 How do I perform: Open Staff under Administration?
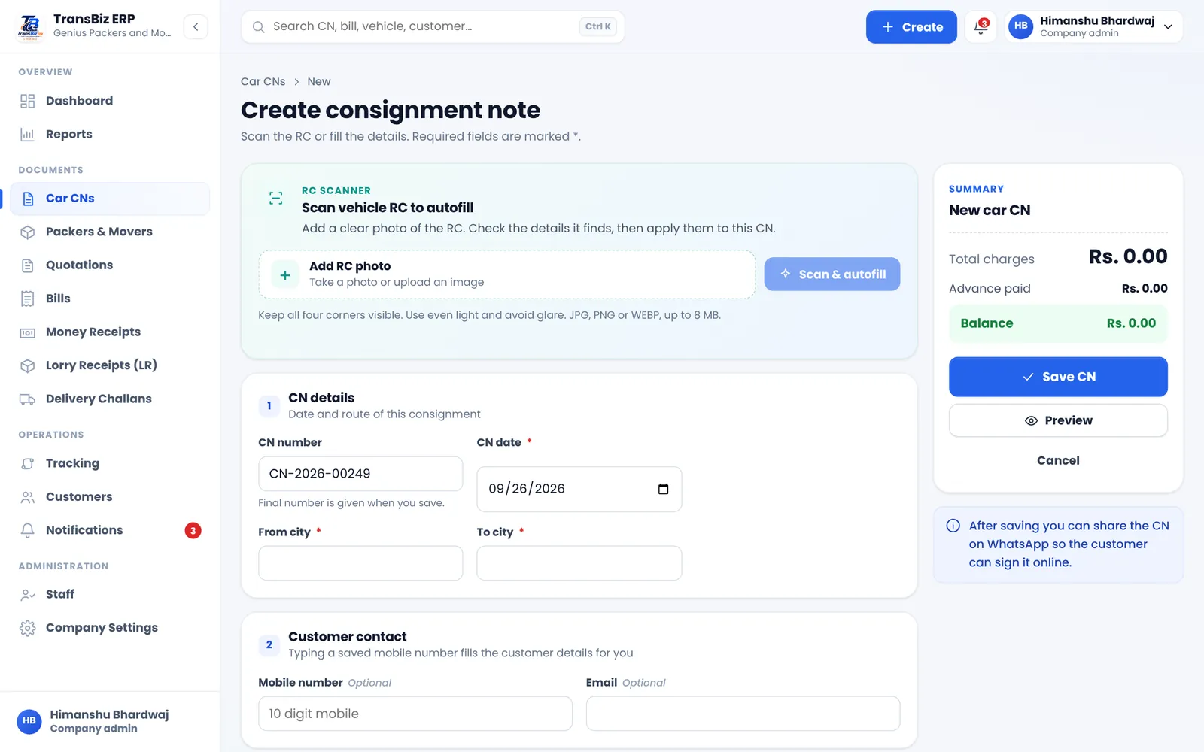tap(110, 595)
